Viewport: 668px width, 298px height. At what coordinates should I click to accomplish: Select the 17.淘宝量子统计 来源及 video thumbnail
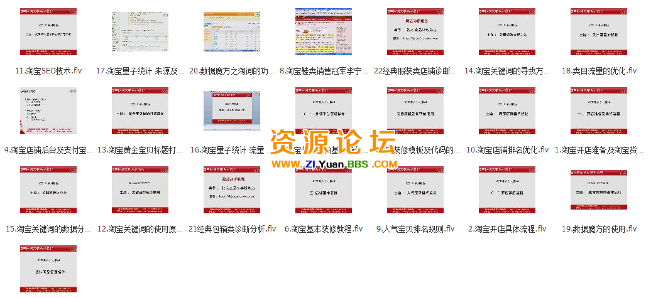coord(140,32)
